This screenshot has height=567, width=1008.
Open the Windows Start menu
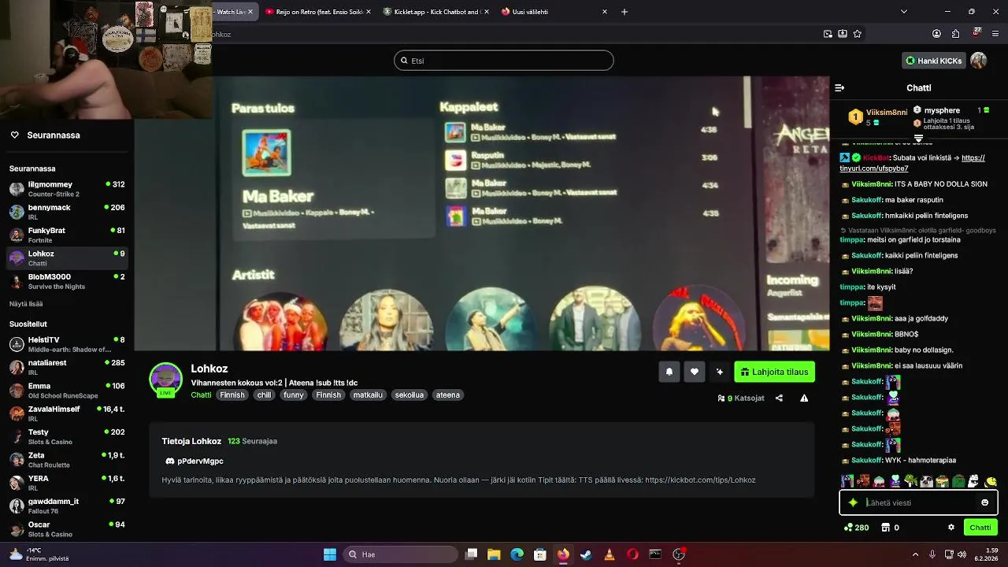click(330, 554)
